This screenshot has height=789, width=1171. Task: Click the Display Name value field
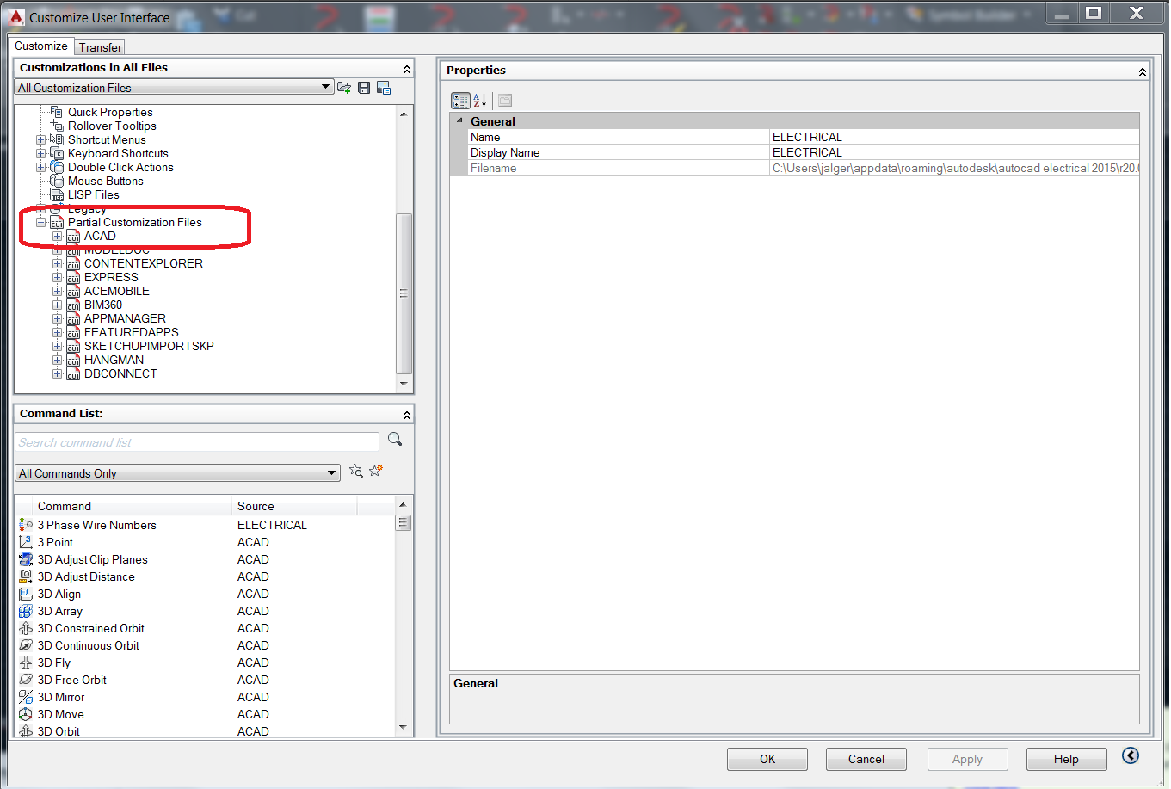(x=954, y=152)
